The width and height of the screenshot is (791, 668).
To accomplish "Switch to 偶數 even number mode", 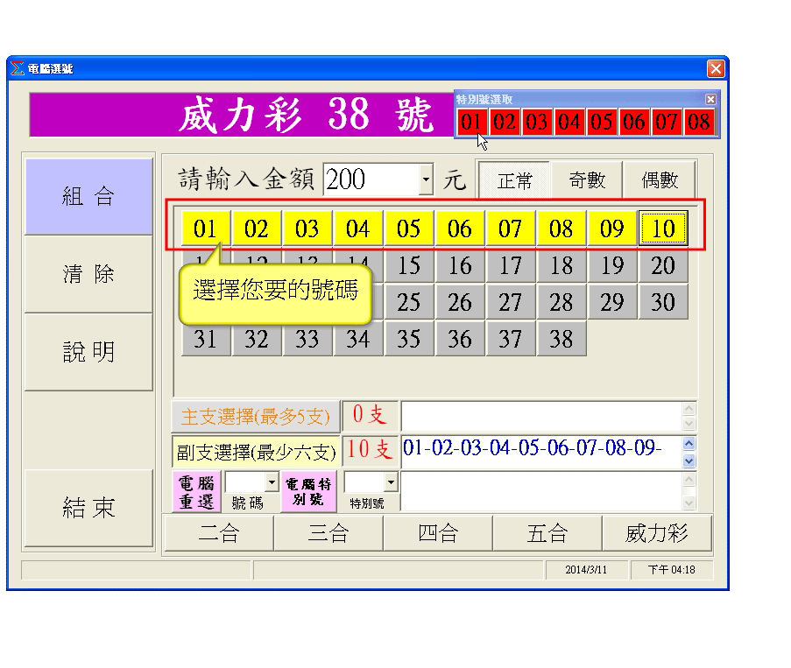I will 660,180.
